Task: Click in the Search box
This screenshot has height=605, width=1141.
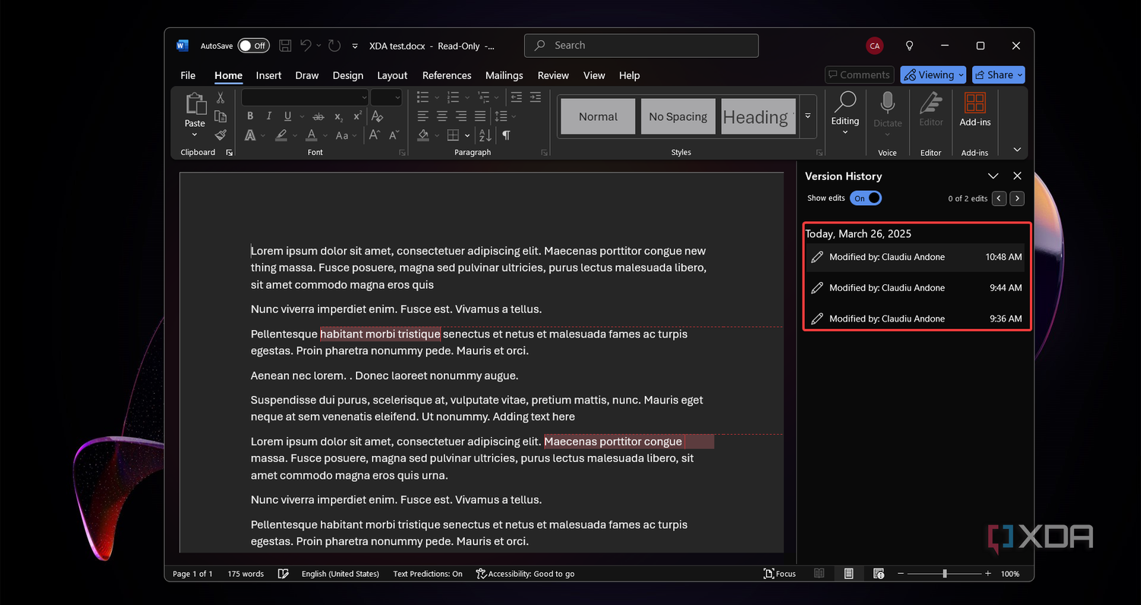Action: [x=641, y=46]
